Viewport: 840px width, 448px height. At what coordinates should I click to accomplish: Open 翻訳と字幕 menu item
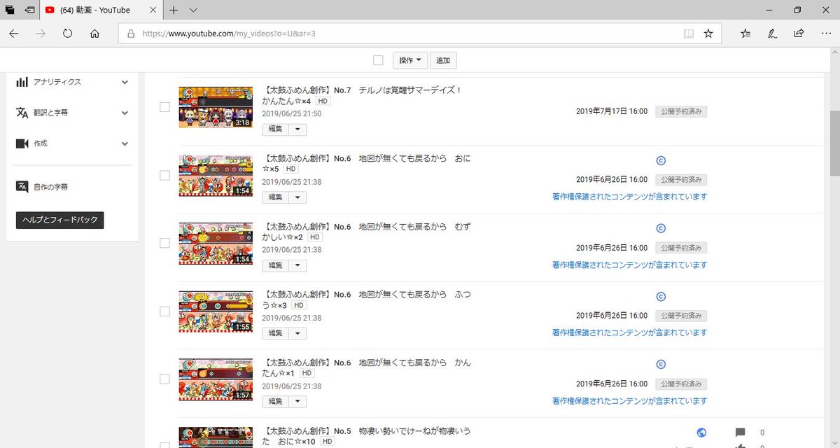coord(50,113)
